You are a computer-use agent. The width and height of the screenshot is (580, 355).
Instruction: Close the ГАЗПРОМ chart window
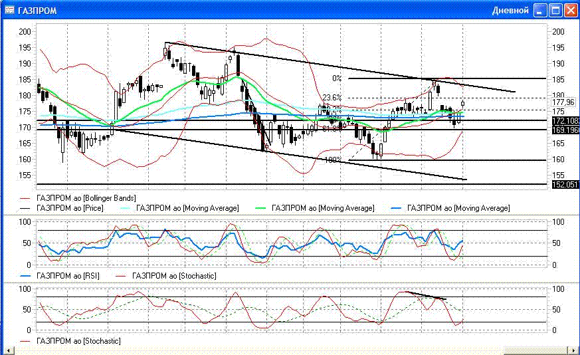(571, 11)
